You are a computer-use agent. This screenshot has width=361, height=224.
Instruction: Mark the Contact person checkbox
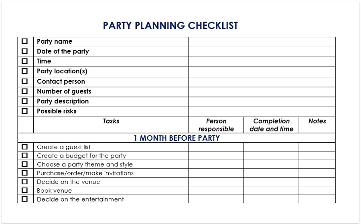tap(25, 81)
